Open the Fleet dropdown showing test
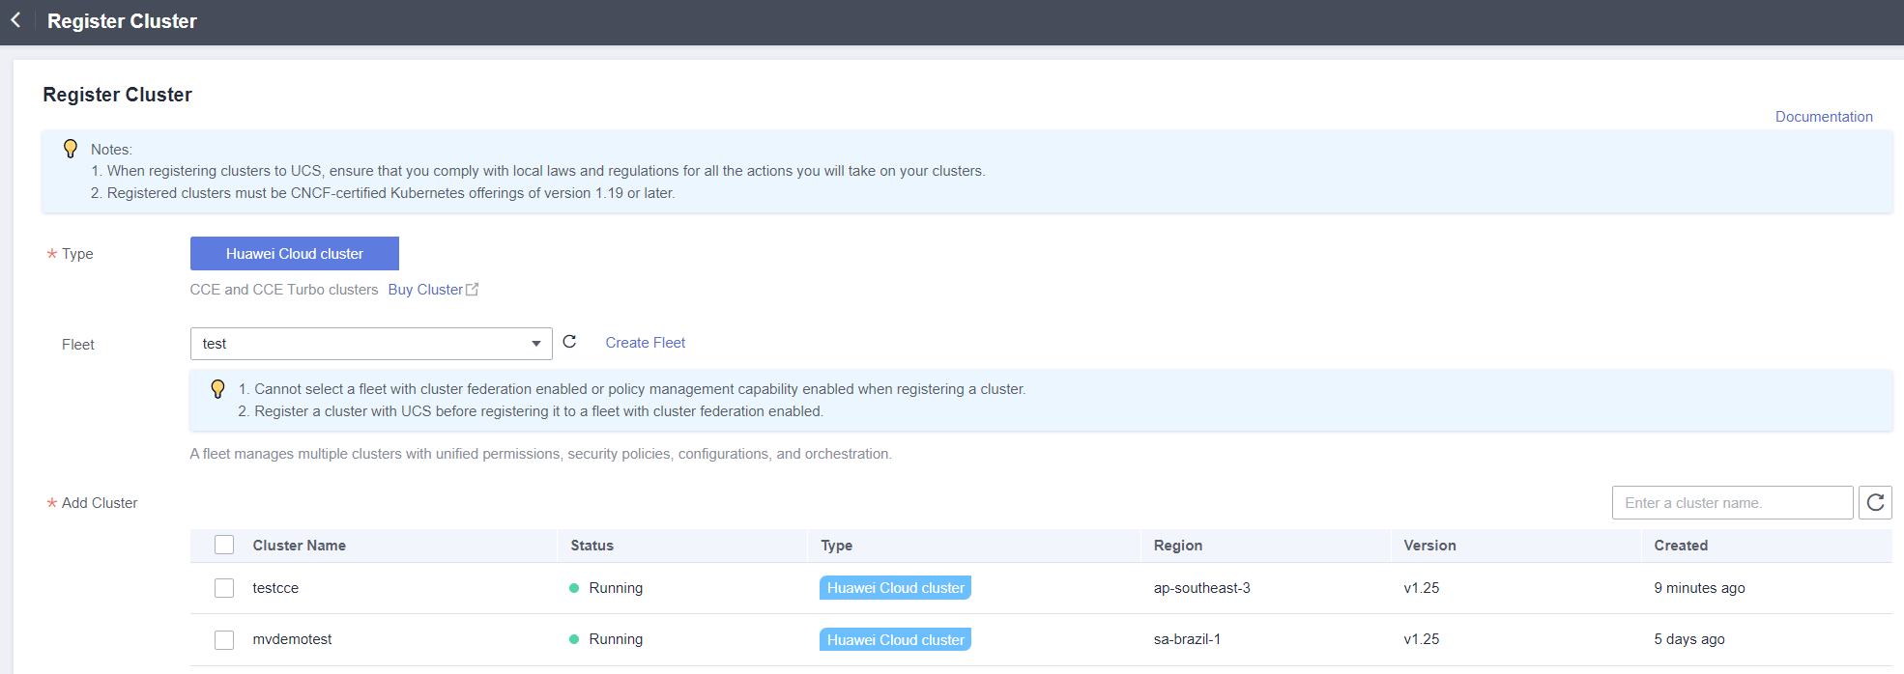The image size is (1904, 674). click(371, 344)
